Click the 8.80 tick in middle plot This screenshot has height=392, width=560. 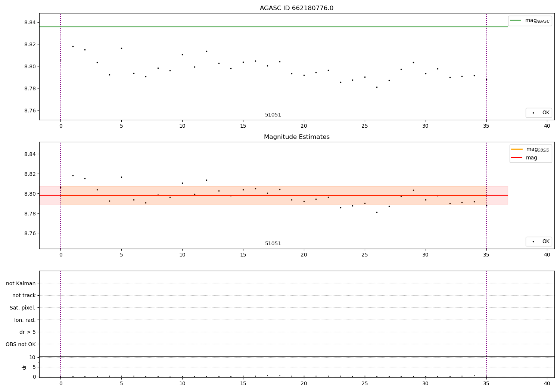coord(29,194)
